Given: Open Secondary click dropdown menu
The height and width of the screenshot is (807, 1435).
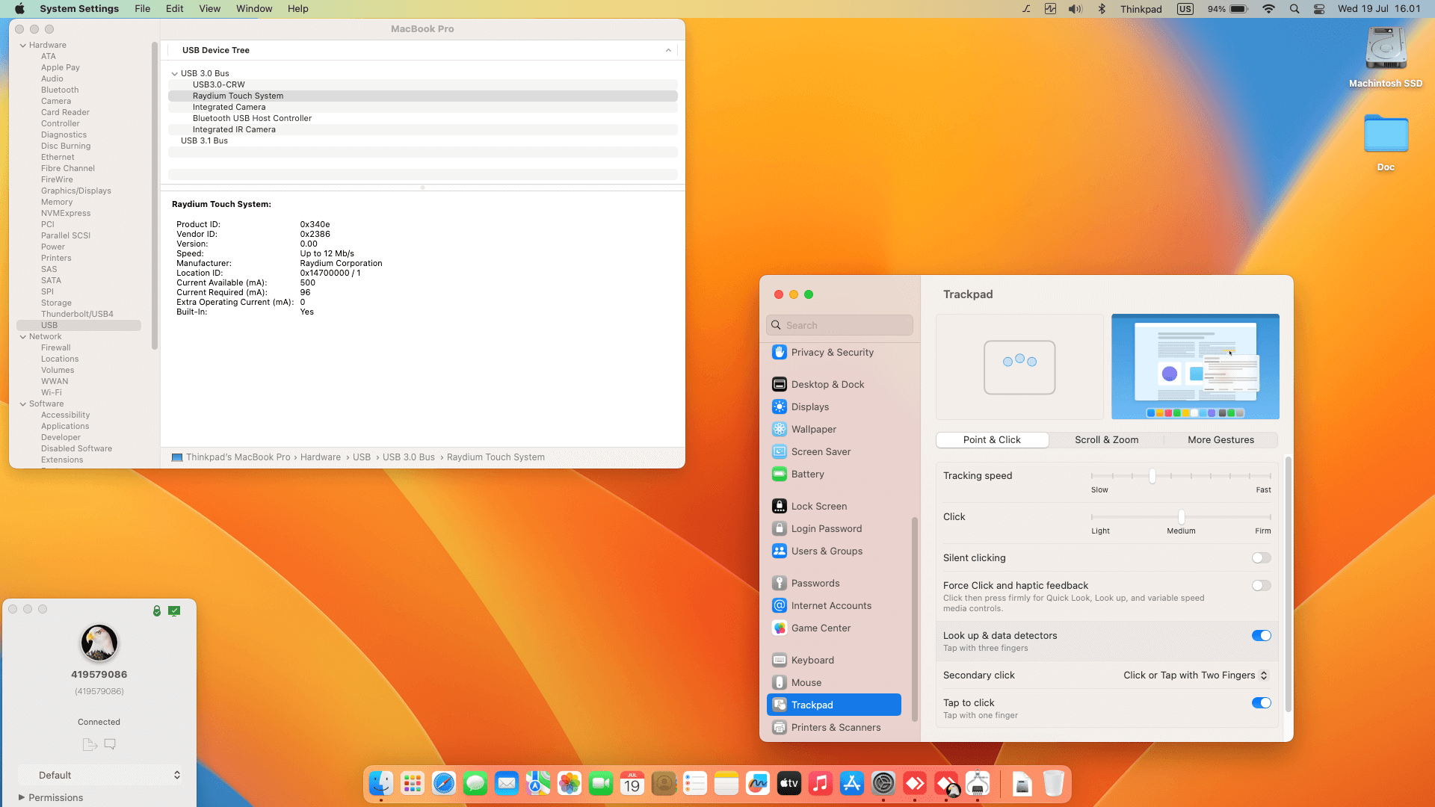Looking at the screenshot, I should pos(1195,675).
